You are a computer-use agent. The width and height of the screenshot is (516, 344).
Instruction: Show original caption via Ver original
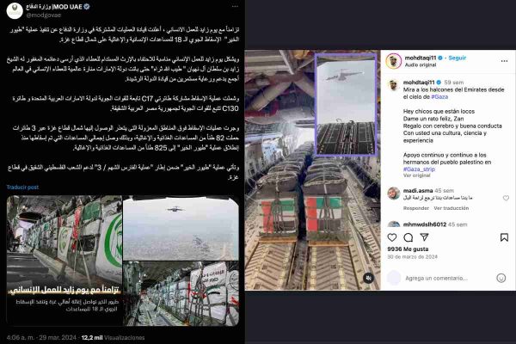tap(416, 175)
